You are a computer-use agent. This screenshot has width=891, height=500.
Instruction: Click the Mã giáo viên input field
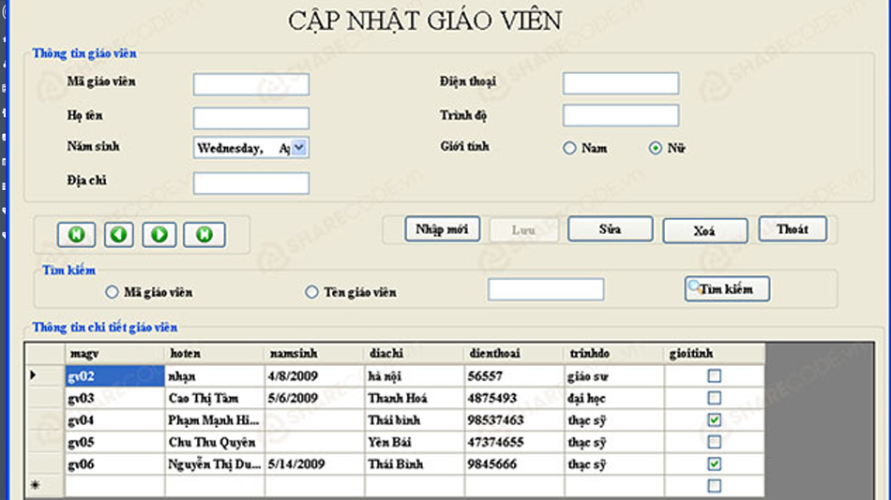pos(250,84)
